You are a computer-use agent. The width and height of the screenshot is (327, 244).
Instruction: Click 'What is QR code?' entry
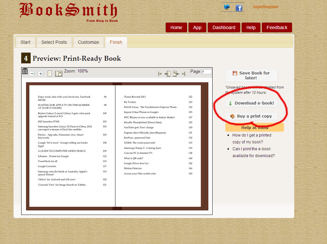(x=133, y=158)
